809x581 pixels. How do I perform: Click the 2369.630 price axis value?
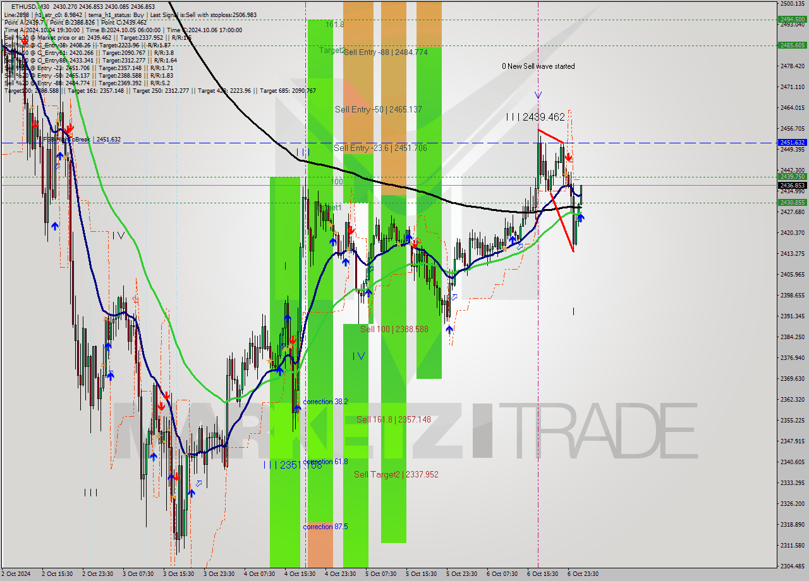[792, 378]
